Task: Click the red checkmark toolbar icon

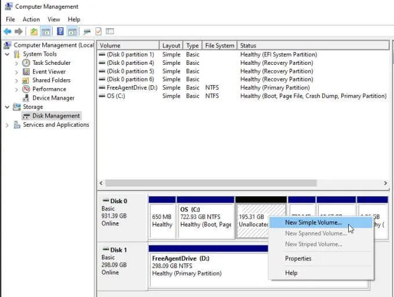Action: tap(99, 31)
